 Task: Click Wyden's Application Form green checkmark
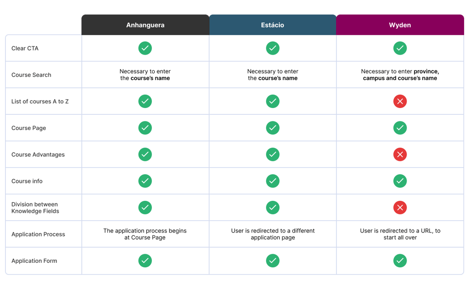[400, 261]
